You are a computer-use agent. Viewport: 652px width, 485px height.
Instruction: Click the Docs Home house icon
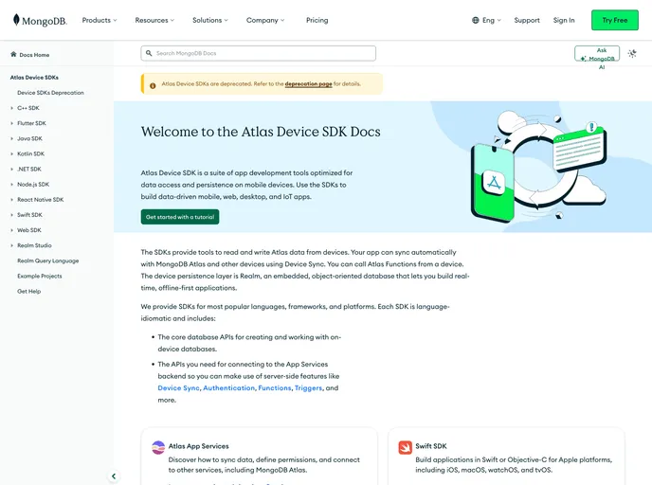click(x=13, y=55)
